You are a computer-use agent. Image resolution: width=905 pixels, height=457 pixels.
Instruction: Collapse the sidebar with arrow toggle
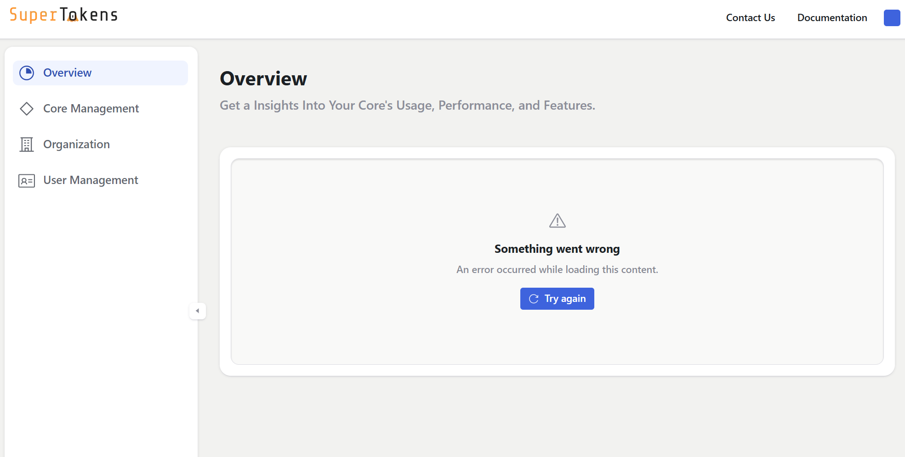pos(198,311)
